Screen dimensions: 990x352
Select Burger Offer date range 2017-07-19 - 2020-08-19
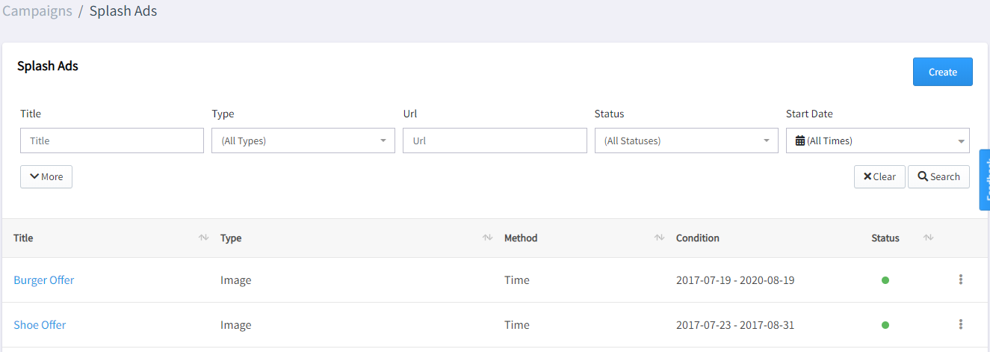(x=735, y=280)
